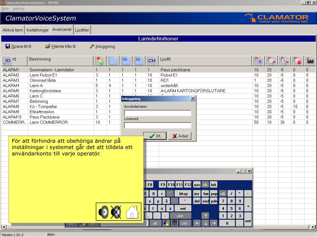
Task: Click the horizontal scrollbar left arrow
Action: (4, 227)
